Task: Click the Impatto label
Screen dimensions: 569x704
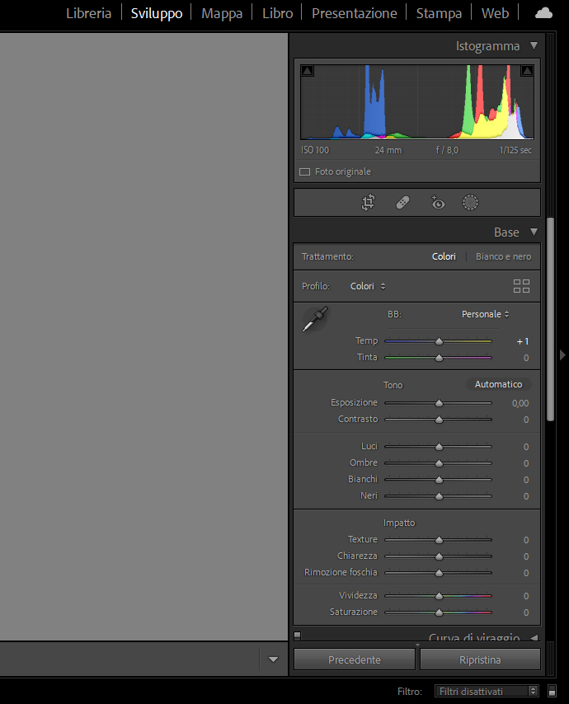Action: coord(399,523)
